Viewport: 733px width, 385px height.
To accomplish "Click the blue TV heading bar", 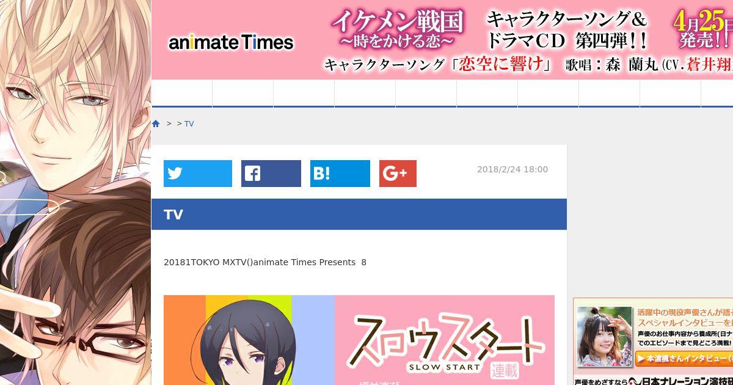I will tap(359, 215).
